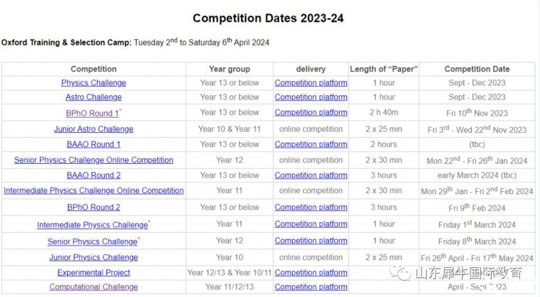Open Competition platform link for BPhO Round 1
The width and height of the screenshot is (540, 297).
point(311,112)
